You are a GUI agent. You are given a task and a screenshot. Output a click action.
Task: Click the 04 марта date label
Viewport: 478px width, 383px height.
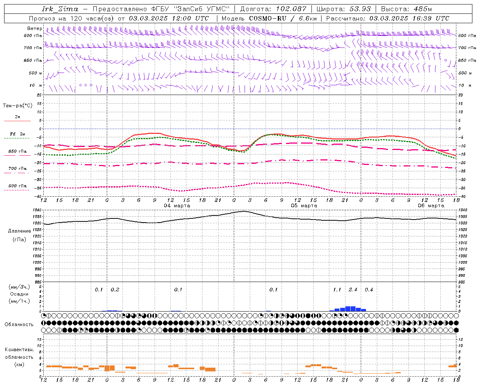177,205
